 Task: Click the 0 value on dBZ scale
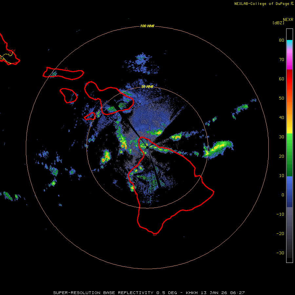point(283,195)
